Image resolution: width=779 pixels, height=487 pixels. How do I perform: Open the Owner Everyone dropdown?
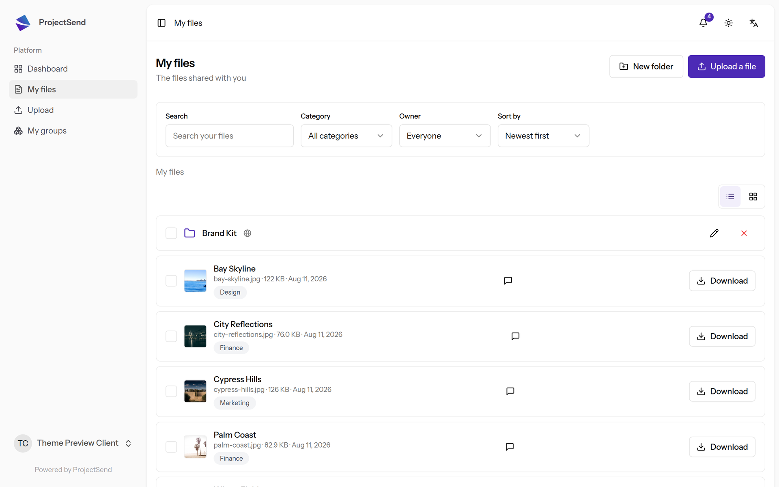pyautogui.click(x=445, y=136)
